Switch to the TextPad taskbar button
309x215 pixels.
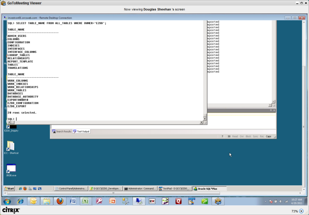point(174,189)
